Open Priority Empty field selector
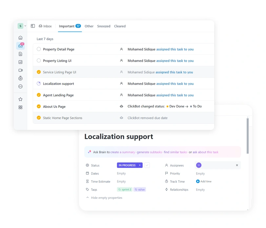 (200, 173)
